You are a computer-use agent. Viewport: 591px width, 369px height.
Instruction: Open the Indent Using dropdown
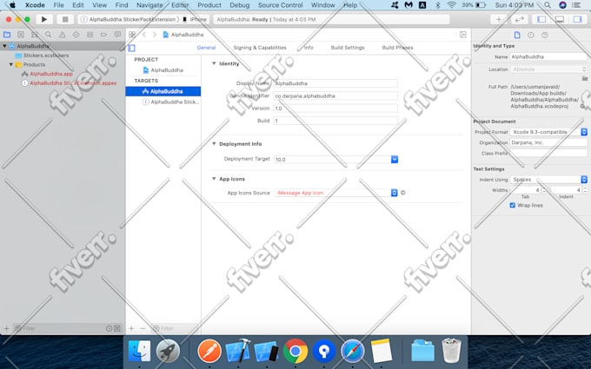[548, 180]
